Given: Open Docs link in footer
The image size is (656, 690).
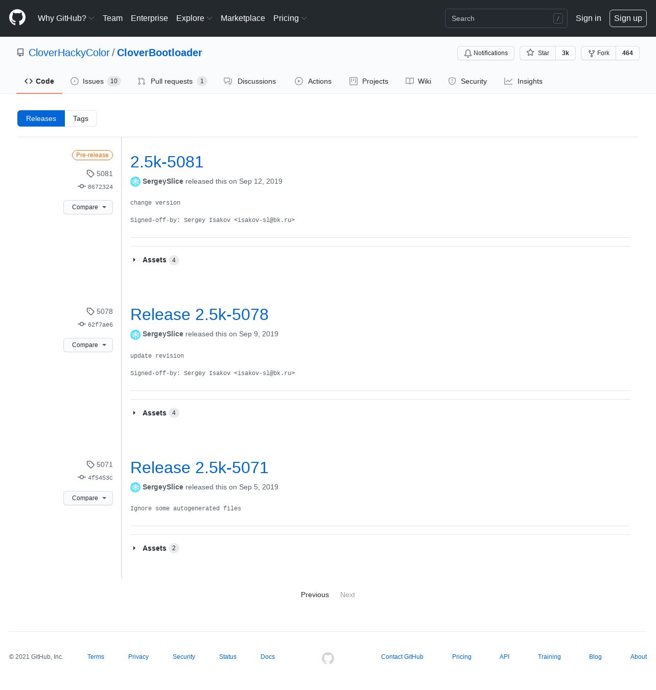Looking at the screenshot, I should [x=268, y=657].
